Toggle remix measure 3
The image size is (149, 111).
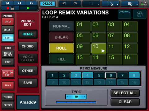(x=76, y=75)
